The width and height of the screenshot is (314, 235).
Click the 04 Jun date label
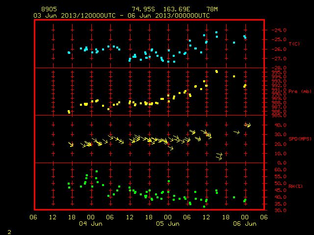click(x=91, y=224)
